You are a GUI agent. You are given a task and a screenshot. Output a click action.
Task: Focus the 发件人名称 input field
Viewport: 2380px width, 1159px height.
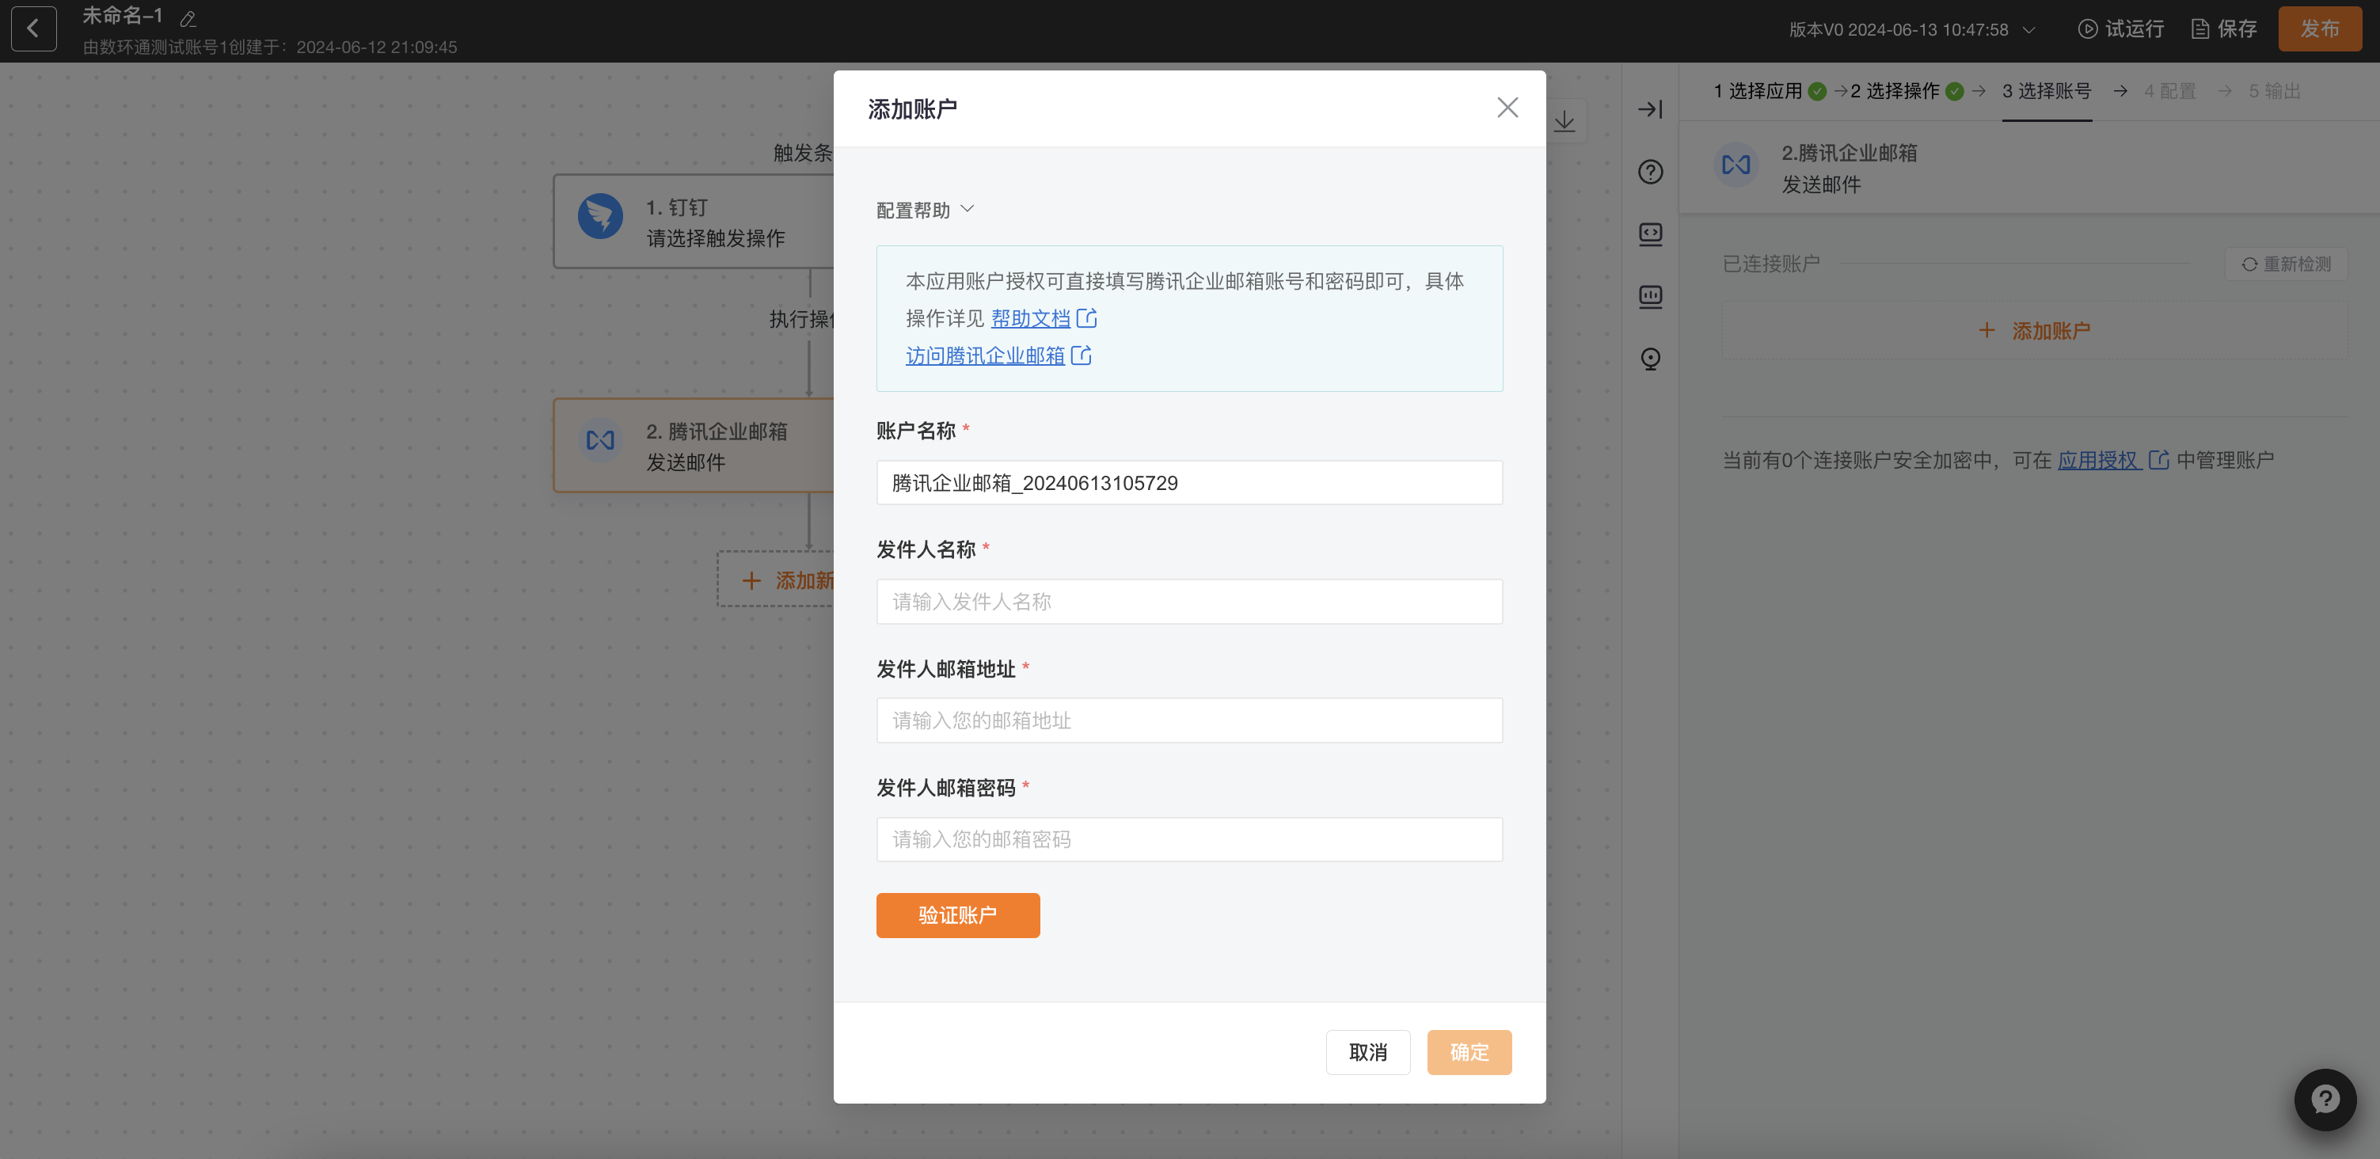pyautogui.click(x=1189, y=602)
